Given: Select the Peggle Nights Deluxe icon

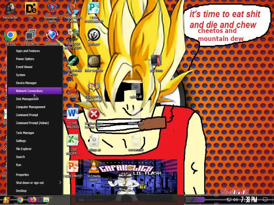Looking at the screenshot, I should 73,12.
